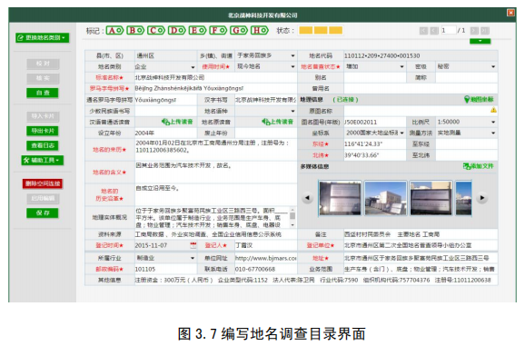This screenshot has width=525, height=346.
Task: Go to the last record page
Action: pos(485,31)
